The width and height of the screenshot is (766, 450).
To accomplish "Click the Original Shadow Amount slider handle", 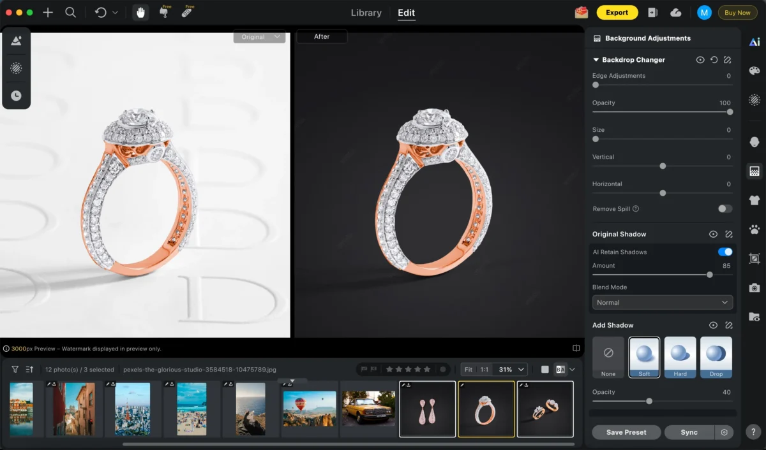I will click(709, 275).
